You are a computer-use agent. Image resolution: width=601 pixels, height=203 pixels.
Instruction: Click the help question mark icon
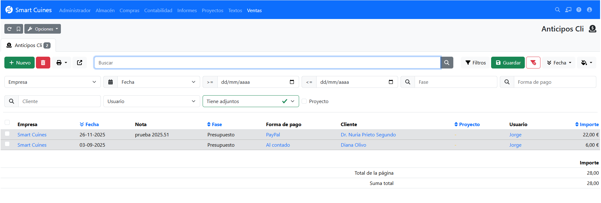(579, 10)
